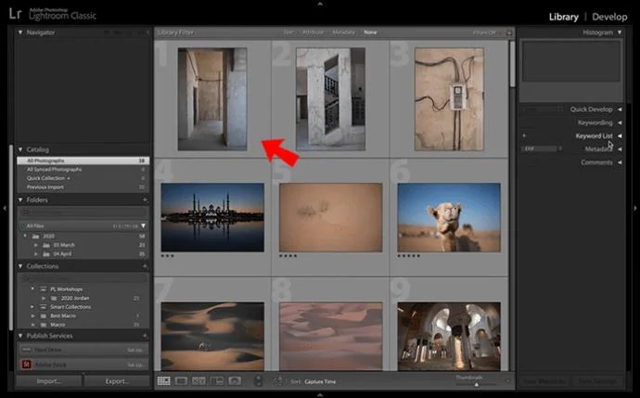Open People view icon
The height and width of the screenshot is (398, 640).
[235, 381]
